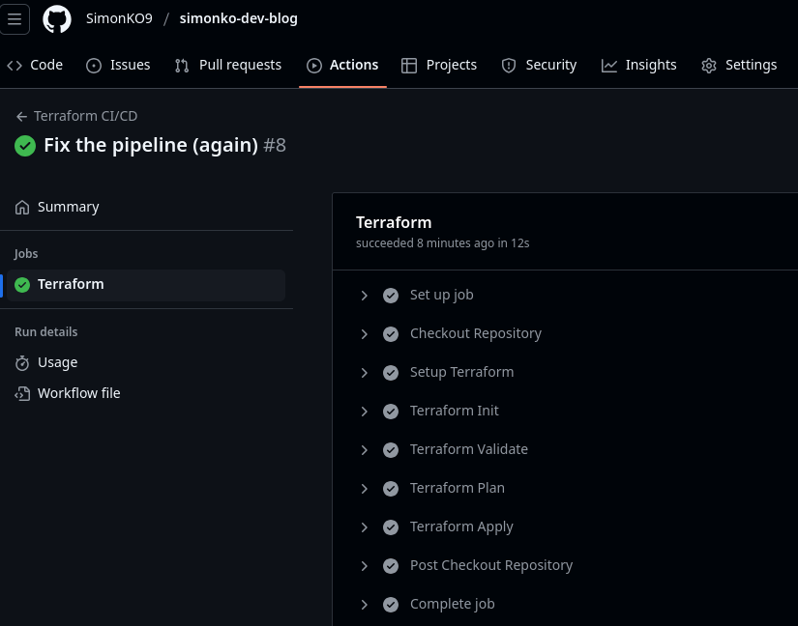Expand the Terraform Apply step
Image resolution: width=798 pixels, height=626 pixels.
tap(365, 526)
